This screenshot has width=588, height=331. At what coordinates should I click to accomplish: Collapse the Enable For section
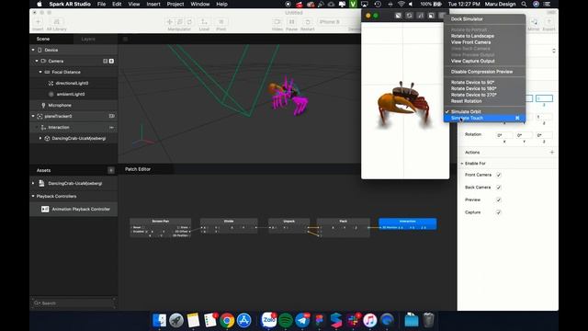click(x=462, y=164)
